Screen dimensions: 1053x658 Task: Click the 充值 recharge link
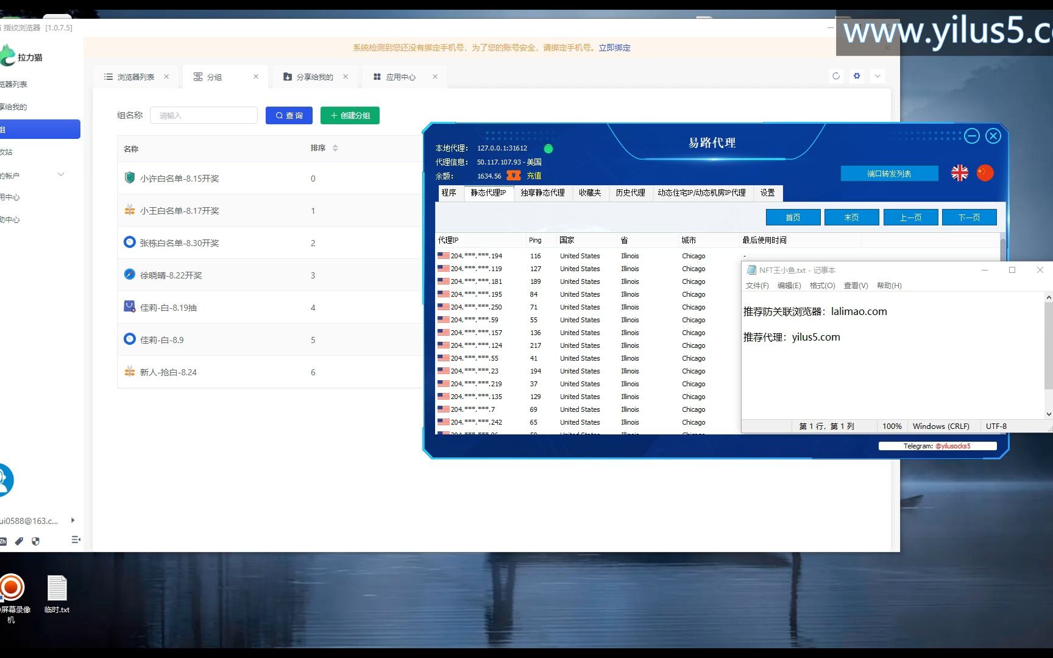[x=534, y=175]
